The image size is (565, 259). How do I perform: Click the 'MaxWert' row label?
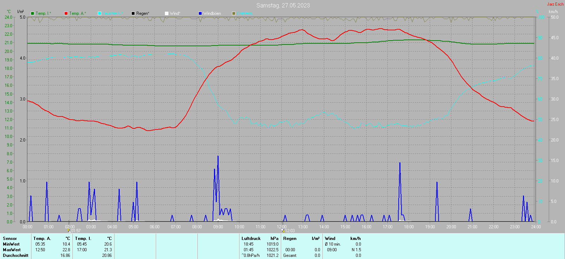coord(12,250)
